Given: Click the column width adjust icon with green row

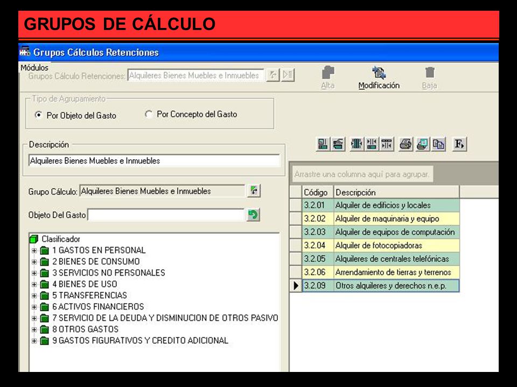Looking at the screenshot, I should (x=372, y=144).
